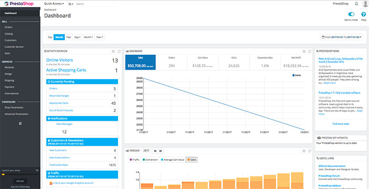This screenshot has height=189, width=369.
Task: Select the Day-1 period tab
Action: [x=77, y=37]
